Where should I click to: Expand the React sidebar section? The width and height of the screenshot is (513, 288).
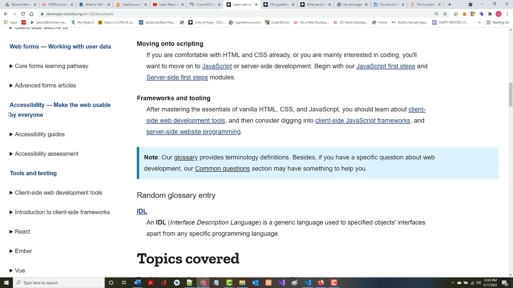pos(20,232)
